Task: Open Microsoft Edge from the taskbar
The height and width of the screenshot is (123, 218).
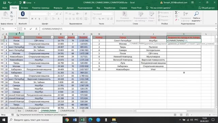Action: pyautogui.click(x=90, y=120)
